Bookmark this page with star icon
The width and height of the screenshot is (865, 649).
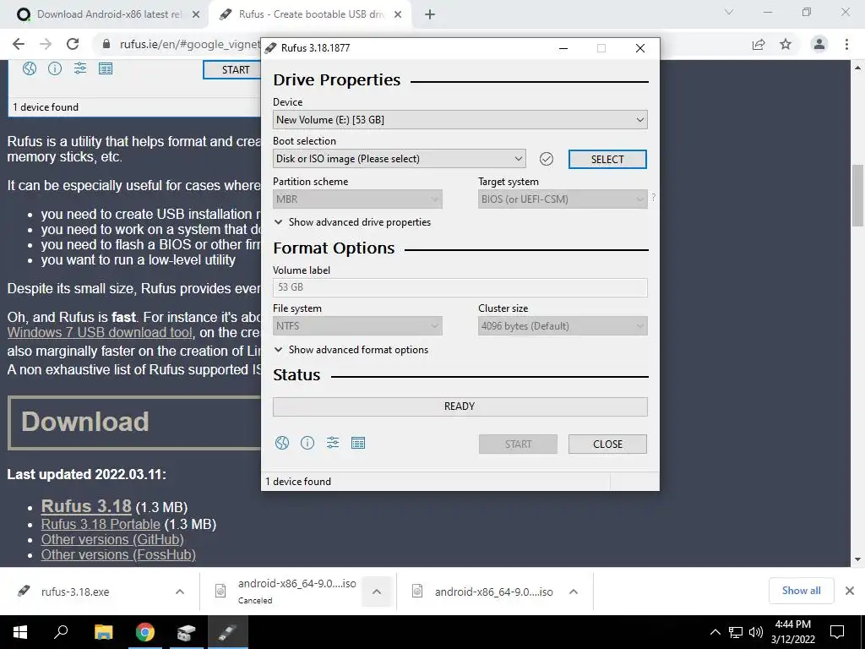pos(786,44)
